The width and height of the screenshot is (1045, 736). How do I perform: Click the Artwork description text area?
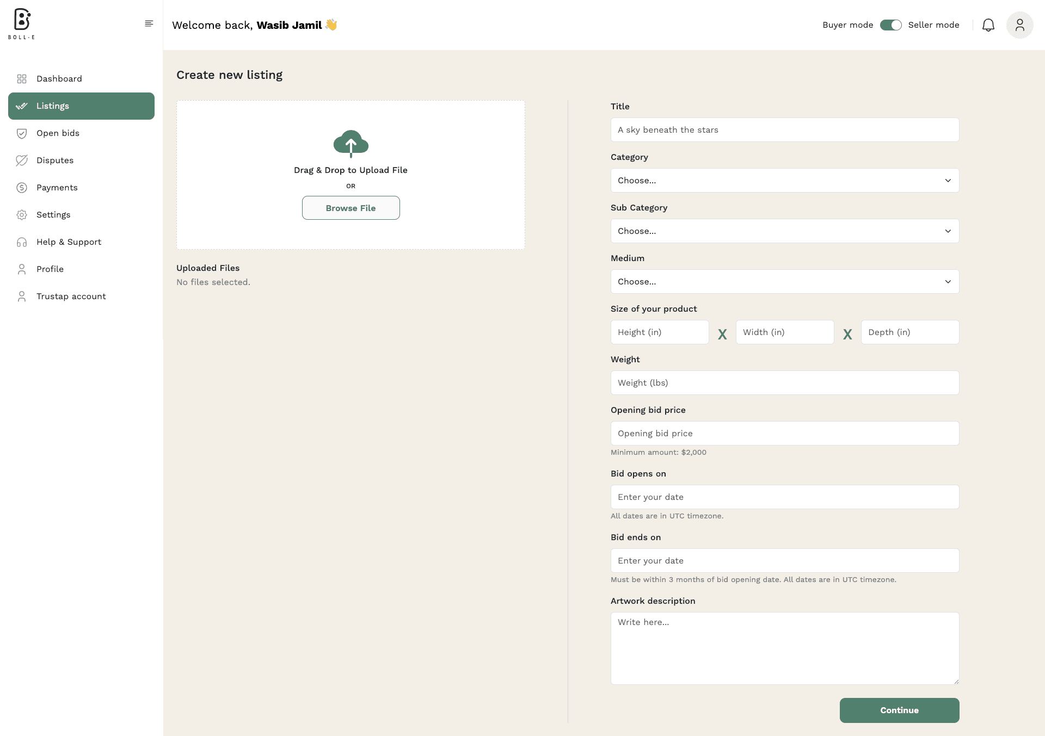(x=784, y=648)
